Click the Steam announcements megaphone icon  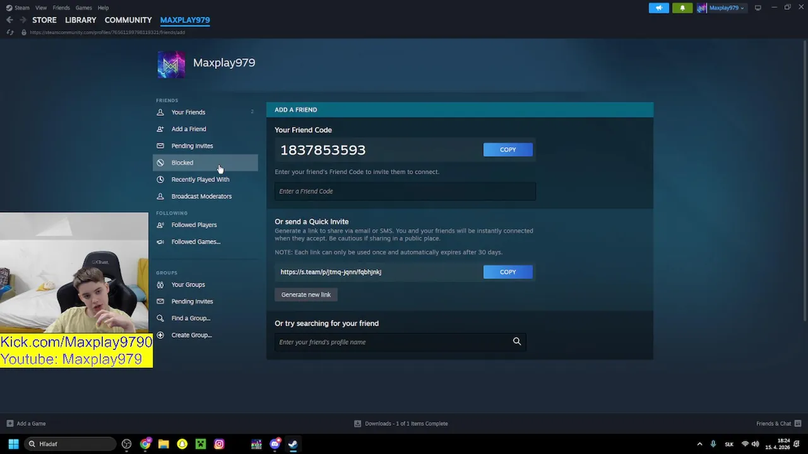pos(658,8)
